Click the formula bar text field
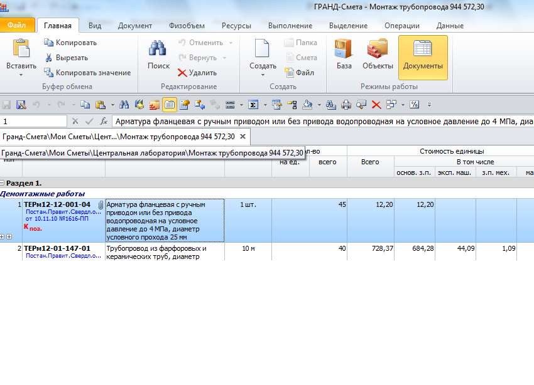The height and width of the screenshot is (385, 534). [320, 121]
